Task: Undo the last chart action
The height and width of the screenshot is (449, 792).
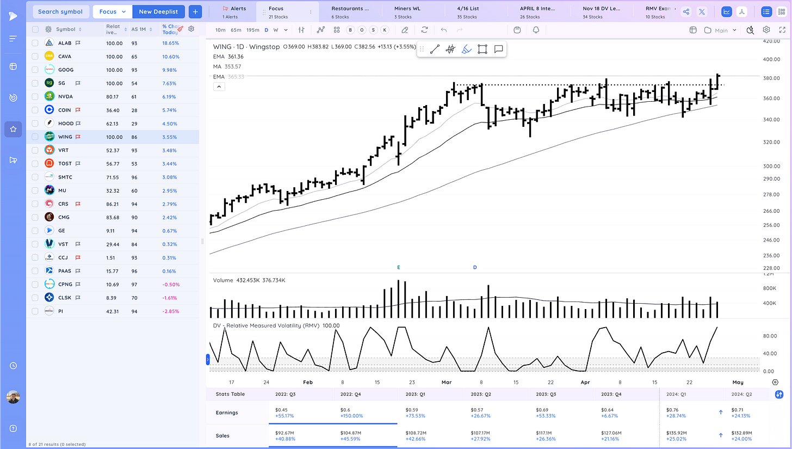Action: [444, 30]
